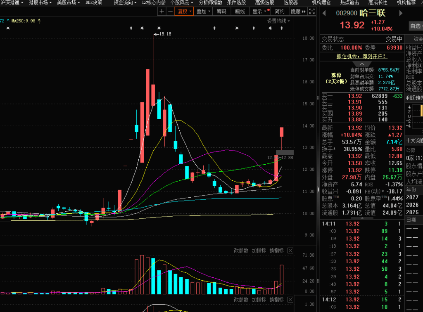Click 加指标 in the volume panel

259,251
